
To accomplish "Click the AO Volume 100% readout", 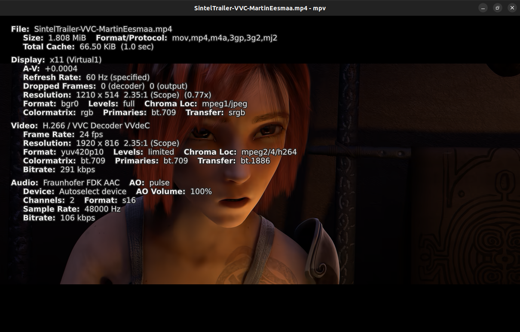I will tap(174, 192).
